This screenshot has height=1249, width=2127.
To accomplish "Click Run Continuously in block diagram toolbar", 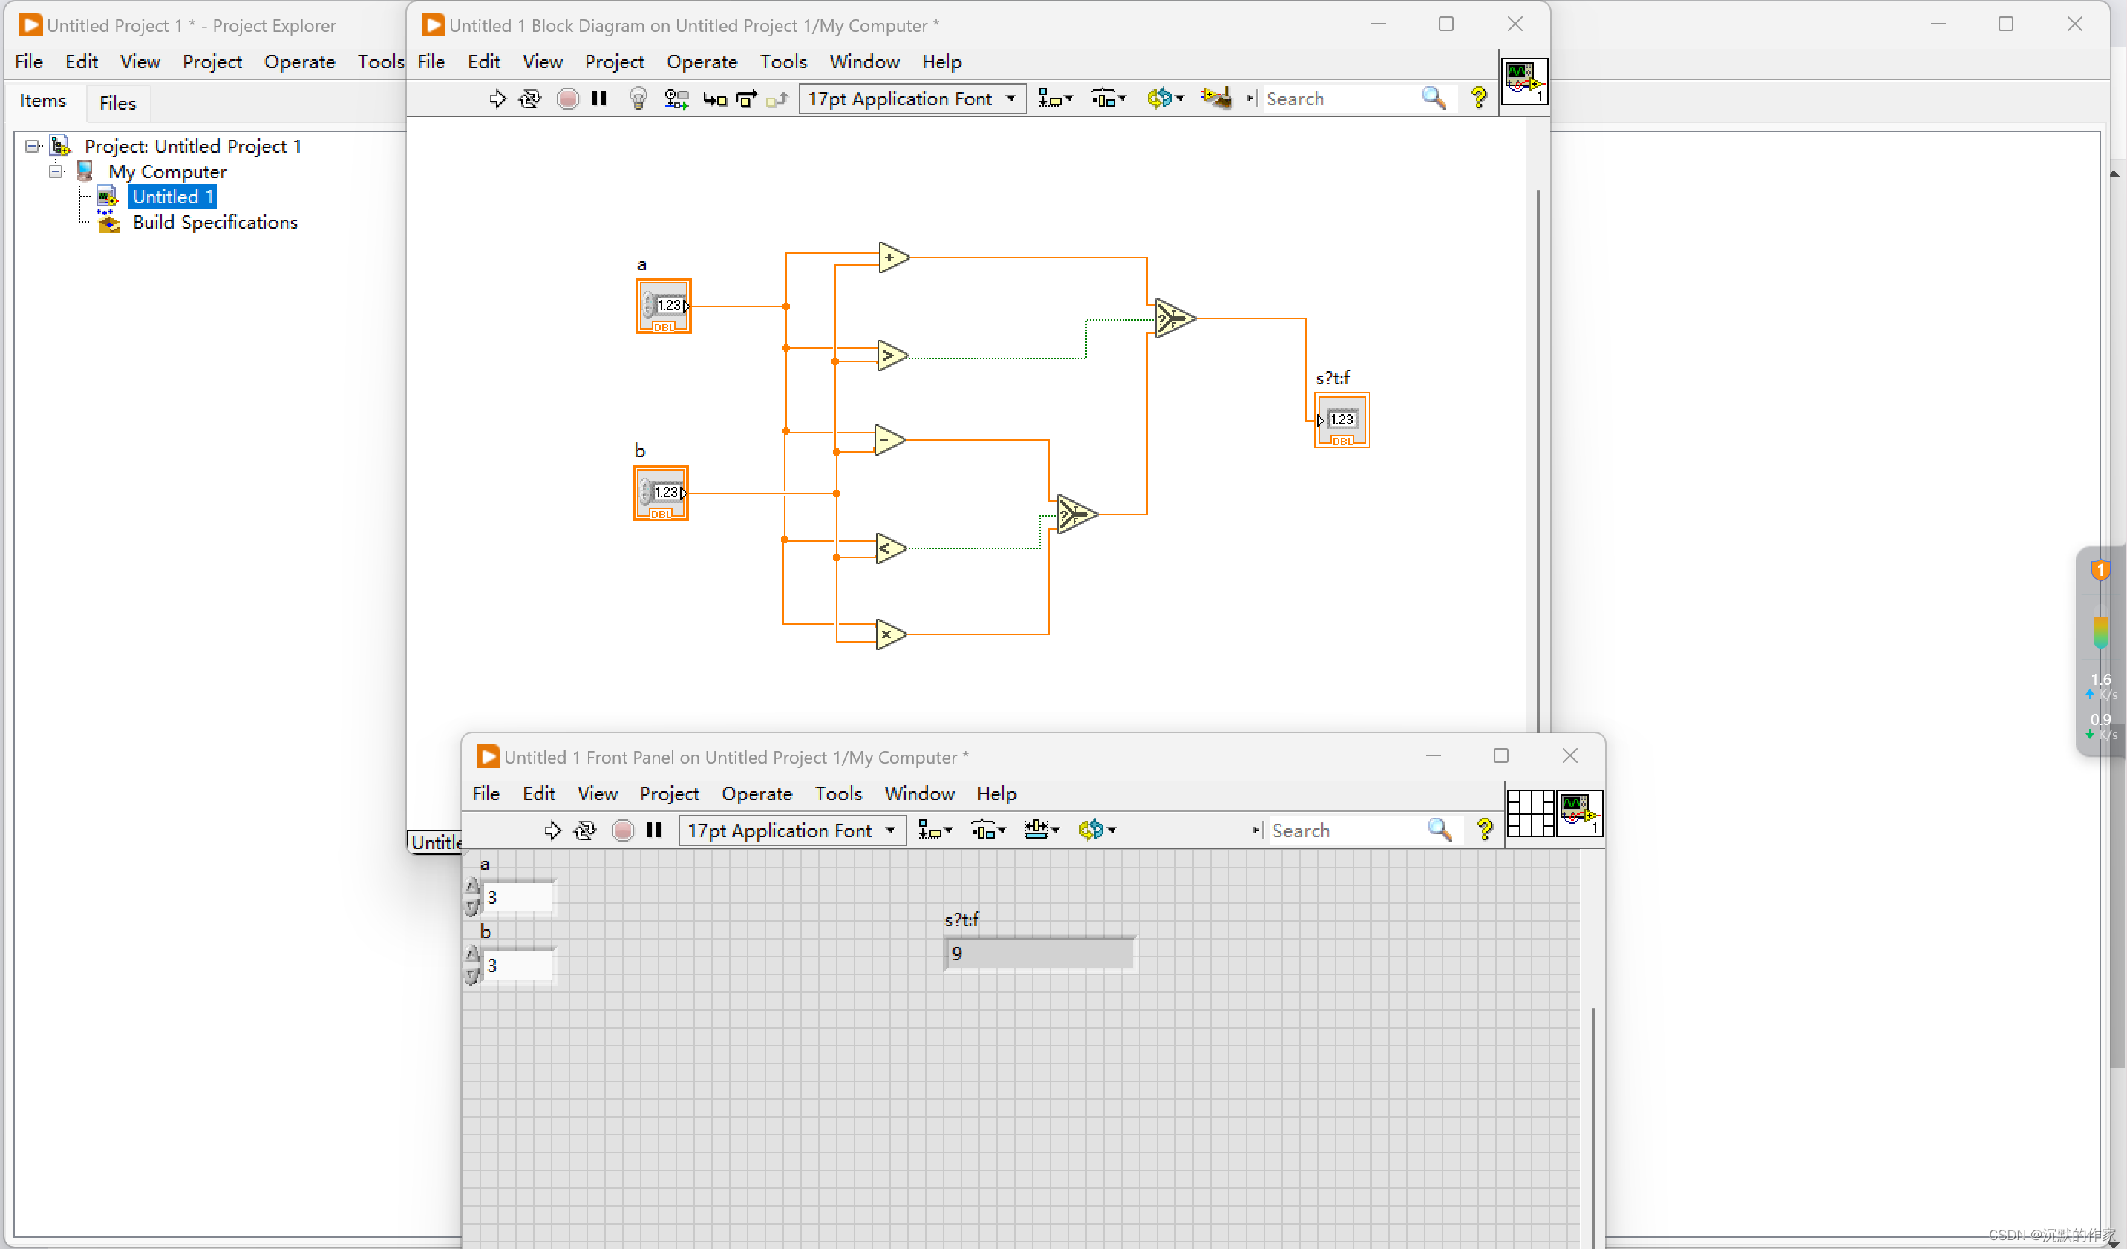I will pyautogui.click(x=530, y=99).
